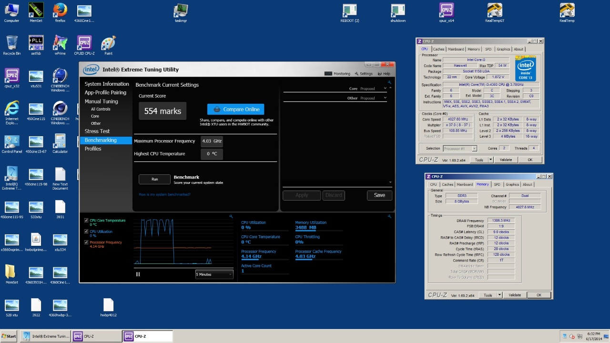Click wrench icon above the Core Proposed panel
This screenshot has width=610, height=343.
[x=389, y=82]
